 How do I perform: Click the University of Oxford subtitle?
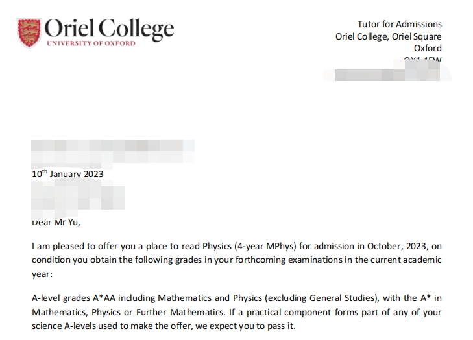click(x=91, y=43)
